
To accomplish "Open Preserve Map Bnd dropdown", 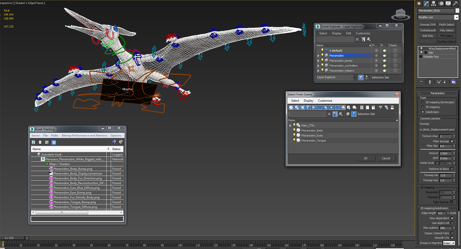I will 449,243.
